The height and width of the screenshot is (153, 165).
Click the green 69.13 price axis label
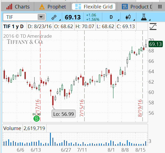(156, 44)
